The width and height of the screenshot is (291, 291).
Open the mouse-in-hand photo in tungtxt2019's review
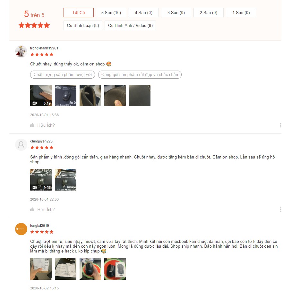(x=90, y=269)
